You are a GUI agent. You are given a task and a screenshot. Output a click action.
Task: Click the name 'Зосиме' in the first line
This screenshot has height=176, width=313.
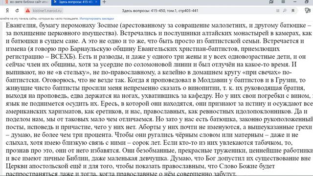coord(108,25)
